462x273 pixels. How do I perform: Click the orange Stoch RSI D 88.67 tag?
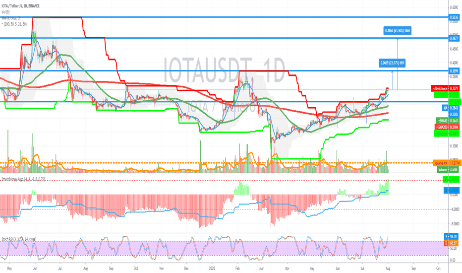(451, 243)
